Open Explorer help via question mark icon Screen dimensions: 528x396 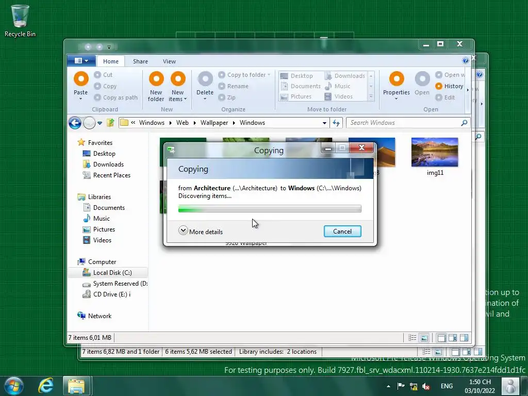point(466,61)
